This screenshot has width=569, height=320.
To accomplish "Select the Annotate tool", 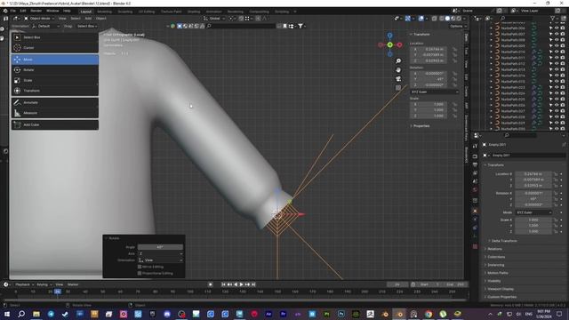I will click(x=55, y=103).
